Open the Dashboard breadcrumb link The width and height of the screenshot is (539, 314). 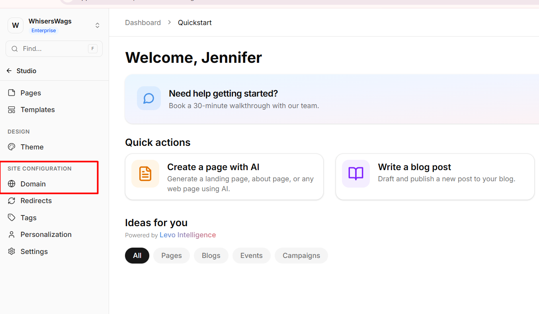pos(143,23)
